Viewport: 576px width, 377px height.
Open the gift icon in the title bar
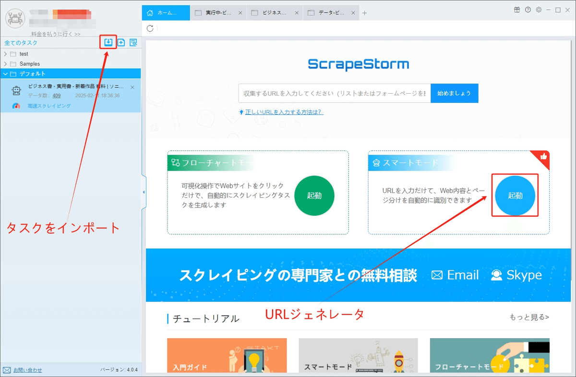coord(516,10)
